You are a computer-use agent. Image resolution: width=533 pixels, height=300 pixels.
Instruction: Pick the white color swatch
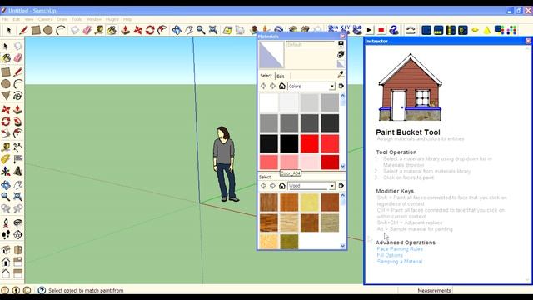click(269, 102)
